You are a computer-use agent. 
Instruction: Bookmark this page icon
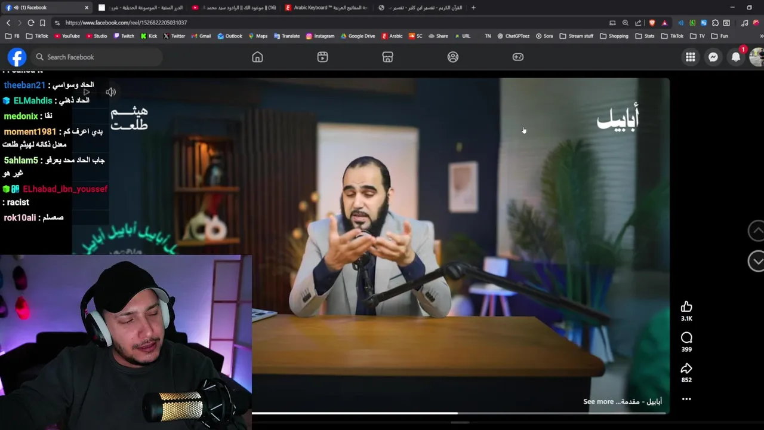42,23
